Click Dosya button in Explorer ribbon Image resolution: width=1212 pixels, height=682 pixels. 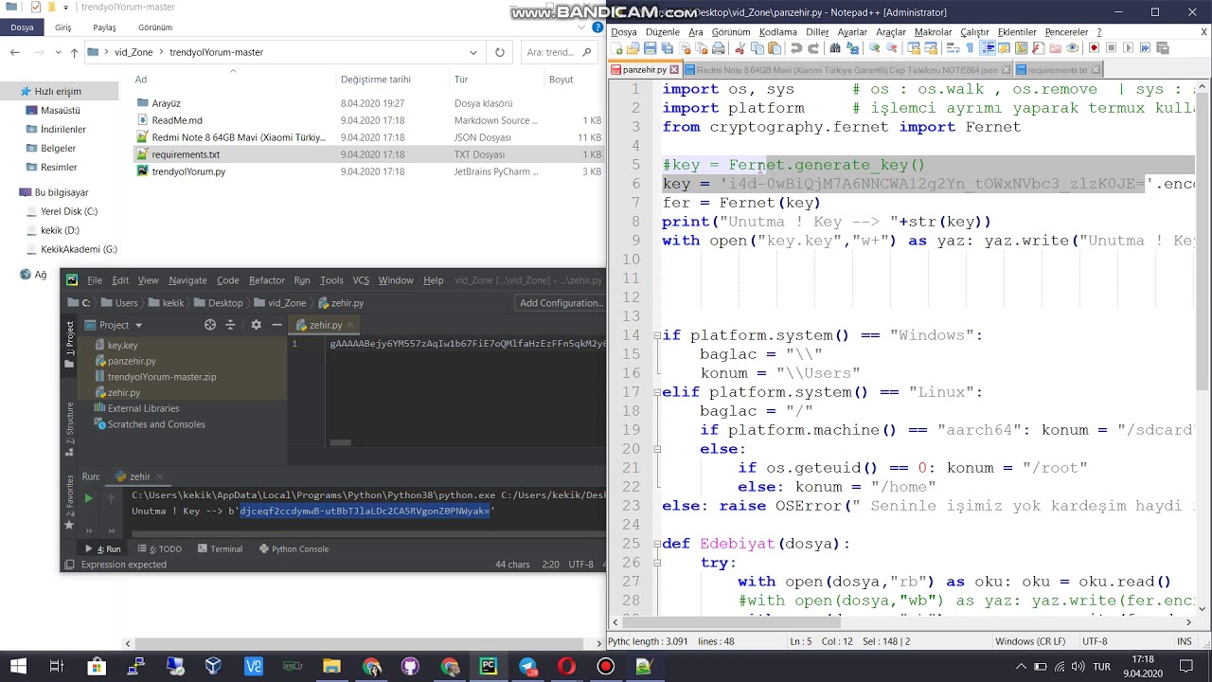coord(22,27)
